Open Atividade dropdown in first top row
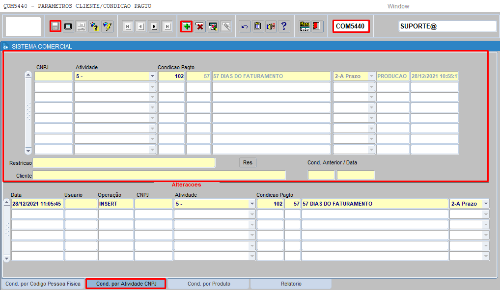Viewport: 500px width, 290px height. [152, 77]
